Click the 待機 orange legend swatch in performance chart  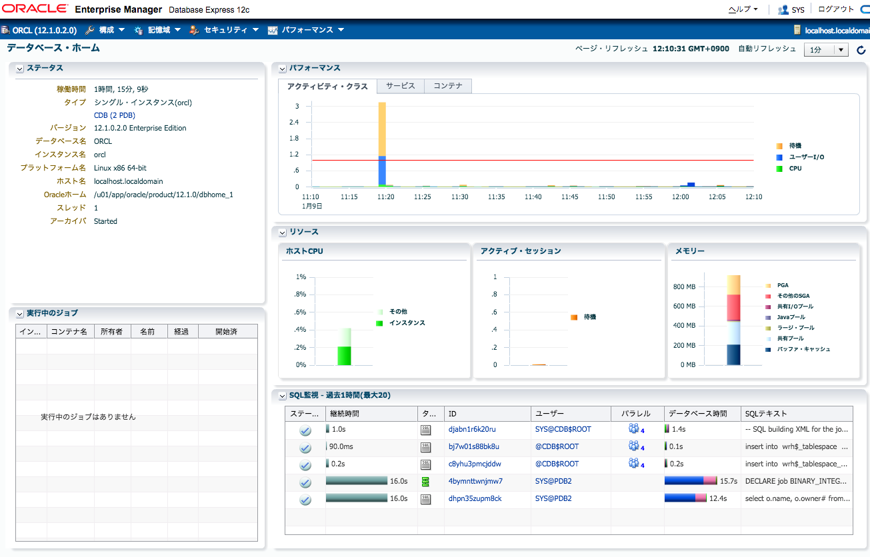point(779,146)
